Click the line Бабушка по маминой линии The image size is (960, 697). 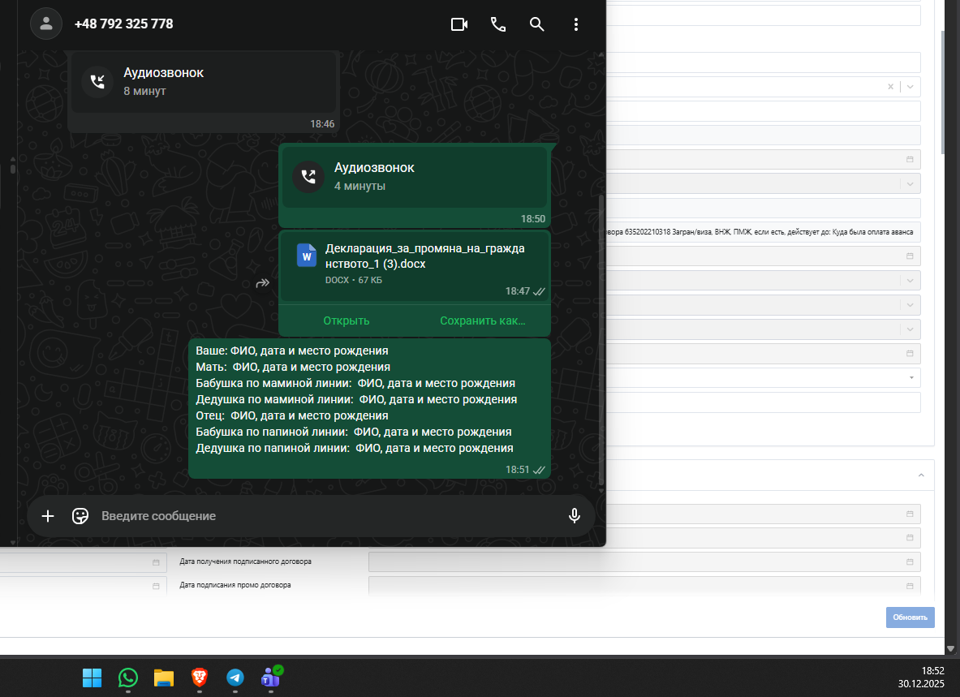355,383
